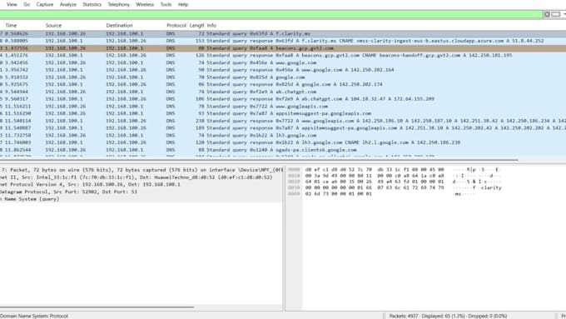Screen dimensions: 566x319
Task: Click the ASCII 'clarity' text in hex pane
Action: 490,188
